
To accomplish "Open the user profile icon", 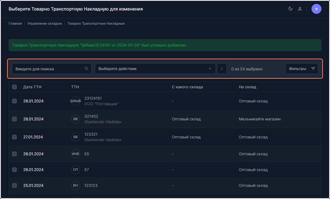I will pos(300,9).
